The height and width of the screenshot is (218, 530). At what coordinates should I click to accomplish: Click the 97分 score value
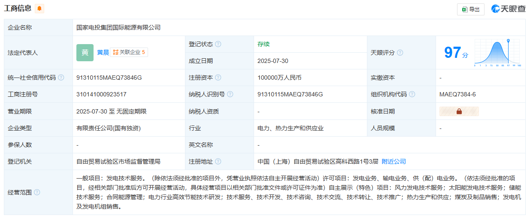456,53
